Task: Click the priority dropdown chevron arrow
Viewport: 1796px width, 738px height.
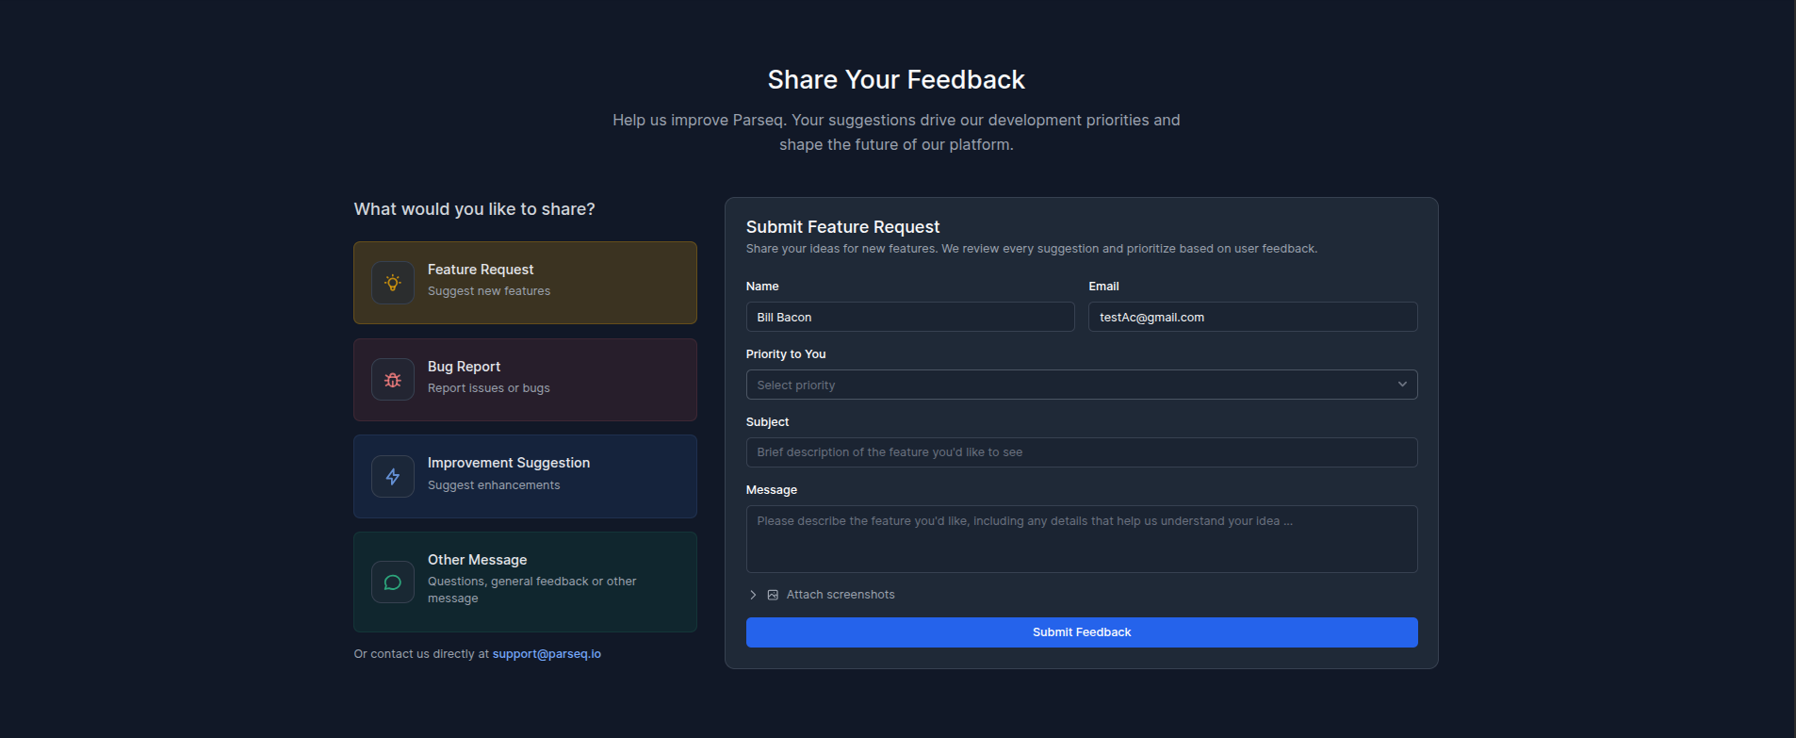Action: (x=1402, y=385)
